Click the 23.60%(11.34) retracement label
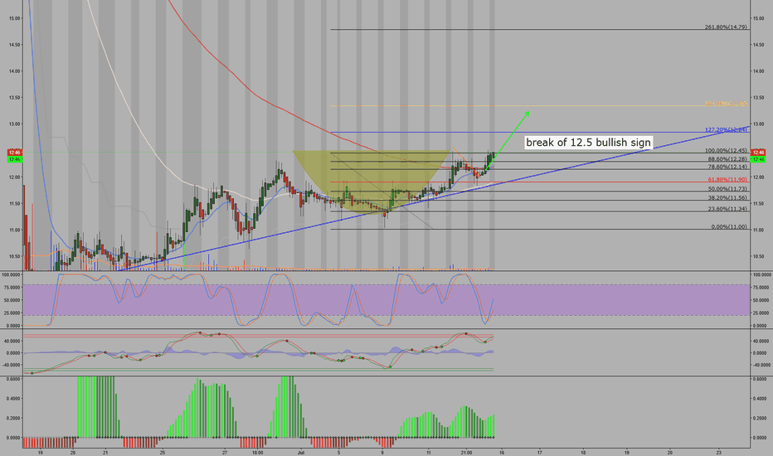The height and width of the screenshot is (456, 773). (x=727, y=209)
